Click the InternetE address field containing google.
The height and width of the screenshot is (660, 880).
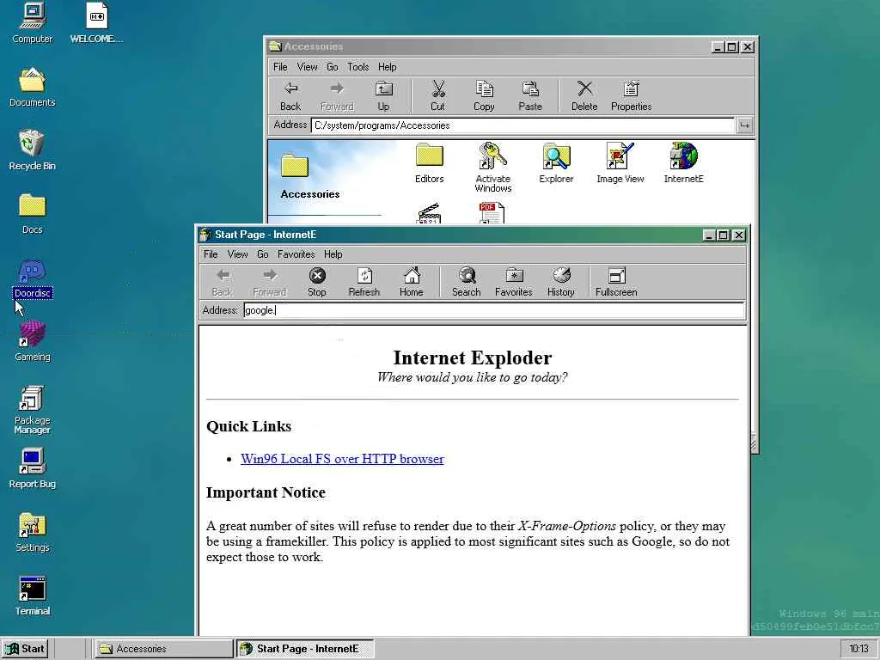494,310
